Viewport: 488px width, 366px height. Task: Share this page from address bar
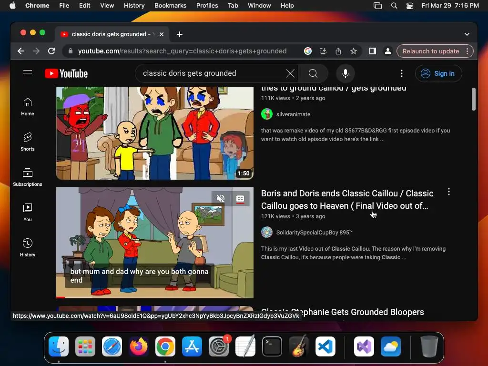pyautogui.click(x=338, y=51)
